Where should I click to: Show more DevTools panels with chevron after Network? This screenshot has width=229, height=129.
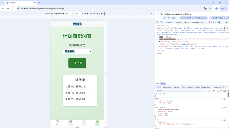click(202, 22)
